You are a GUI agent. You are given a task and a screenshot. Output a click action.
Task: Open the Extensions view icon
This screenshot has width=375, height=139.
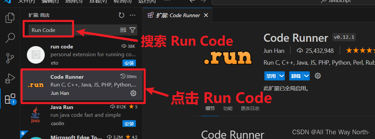tap(10, 98)
